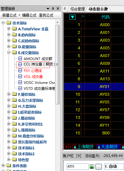Click the tree scrollbar up arrow
This screenshot has height=171, width=124.
[x=58, y=22]
